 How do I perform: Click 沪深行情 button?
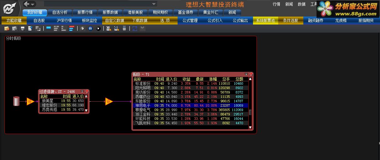pos(64,21)
